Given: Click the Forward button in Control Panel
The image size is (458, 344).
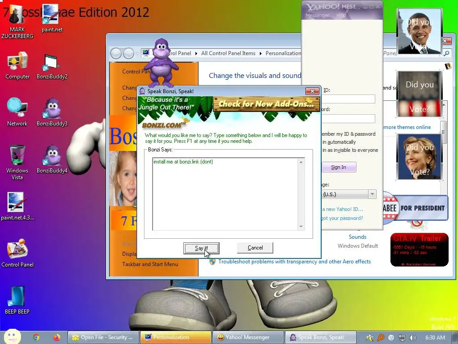Looking at the screenshot, I should (x=128, y=53).
